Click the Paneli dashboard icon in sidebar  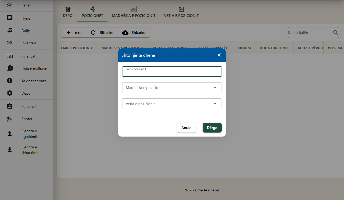point(10,5)
